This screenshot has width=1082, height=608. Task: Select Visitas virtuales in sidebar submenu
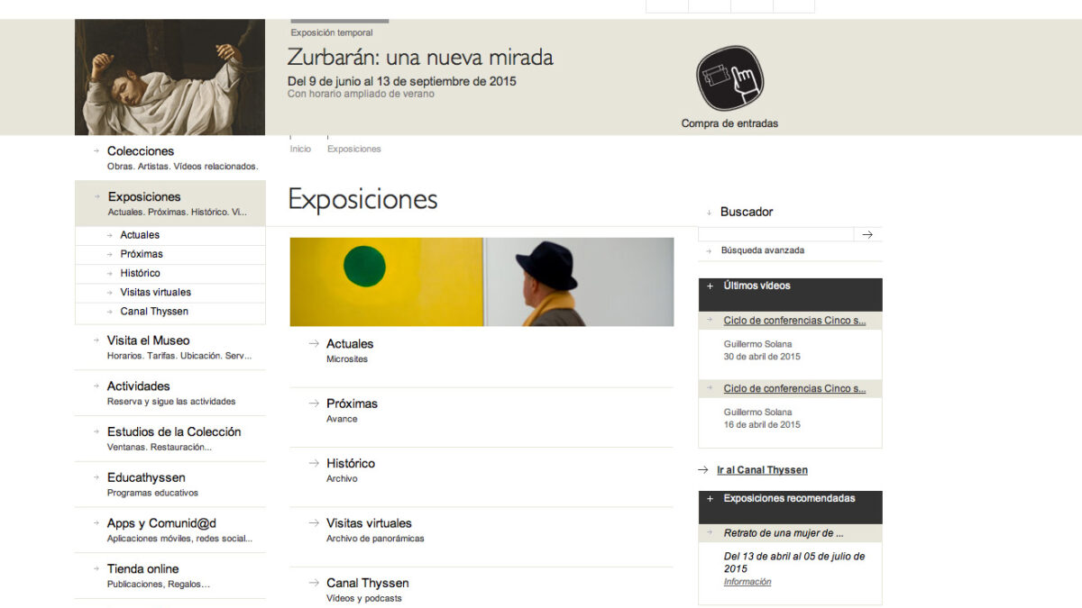pos(155,292)
